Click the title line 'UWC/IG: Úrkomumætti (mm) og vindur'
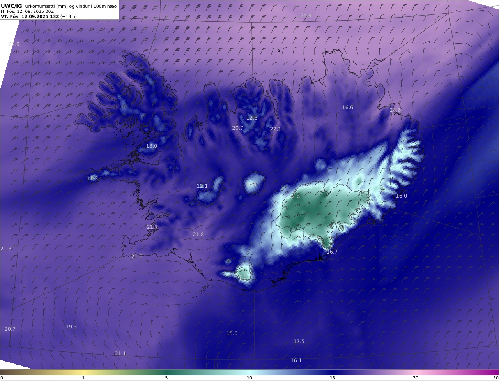 (x=59, y=6)
